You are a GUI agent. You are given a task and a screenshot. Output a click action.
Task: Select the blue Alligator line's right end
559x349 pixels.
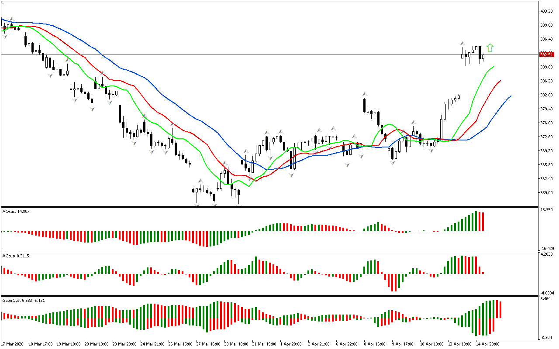click(x=510, y=96)
